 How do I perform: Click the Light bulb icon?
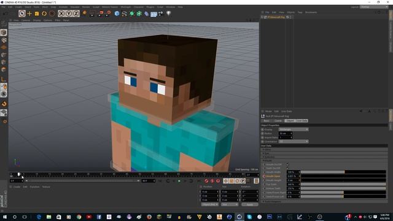(168, 14)
